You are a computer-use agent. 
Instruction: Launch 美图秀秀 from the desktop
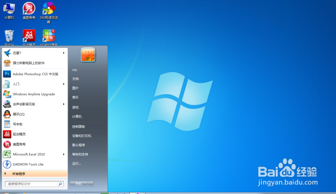point(29,8)
